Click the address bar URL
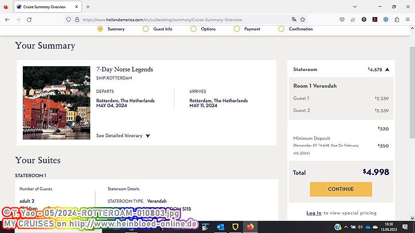 pyautogui.click(x=162, y=20)
